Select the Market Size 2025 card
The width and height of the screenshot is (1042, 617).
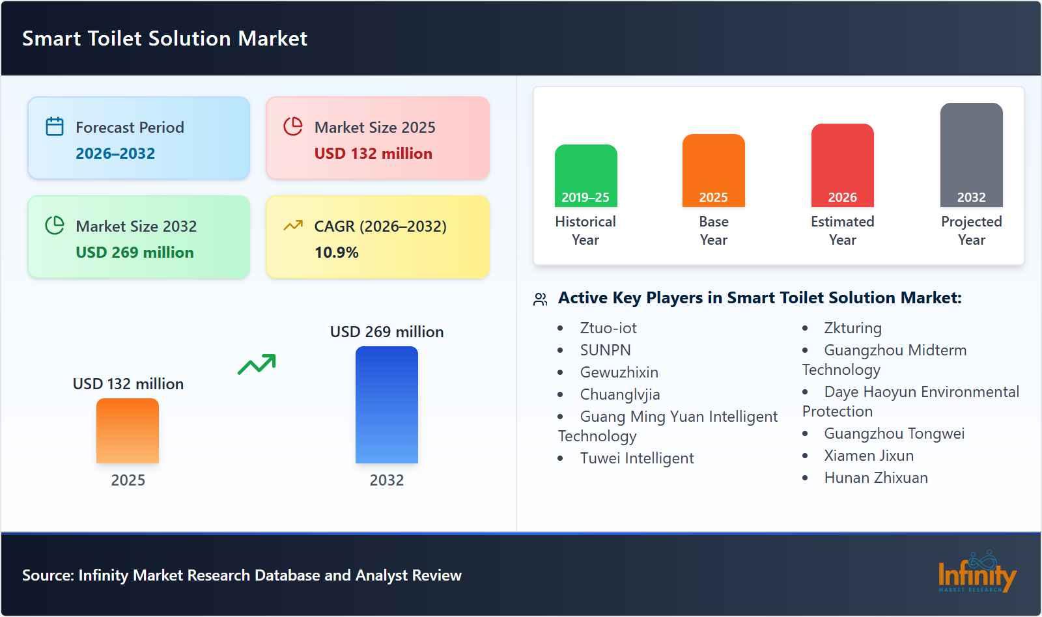(378, 138)
